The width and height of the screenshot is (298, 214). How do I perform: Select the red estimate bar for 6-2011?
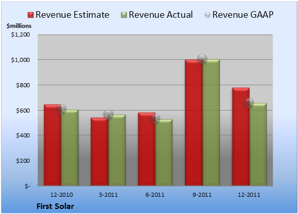[146, 149]
